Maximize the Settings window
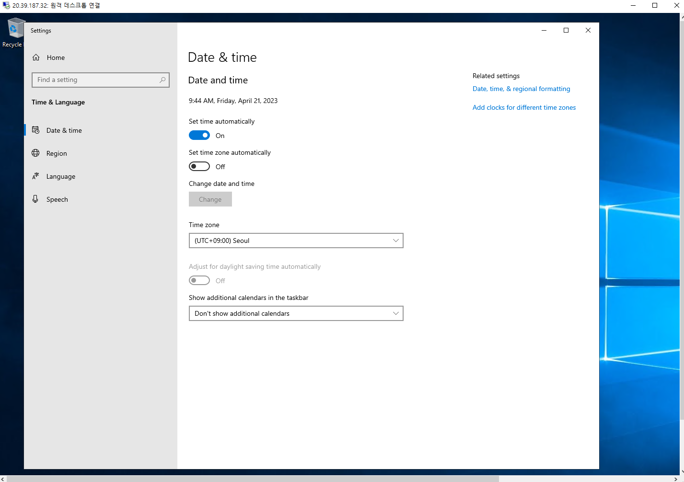Screen dimensions: 684x482 pyautogui.click(x=566, y=30)
